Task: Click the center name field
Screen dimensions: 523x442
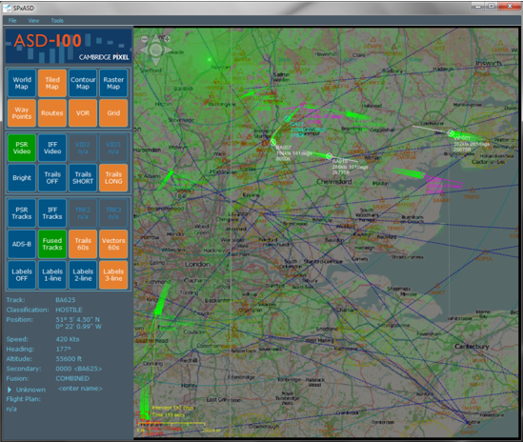Action: tap(80, 389)
